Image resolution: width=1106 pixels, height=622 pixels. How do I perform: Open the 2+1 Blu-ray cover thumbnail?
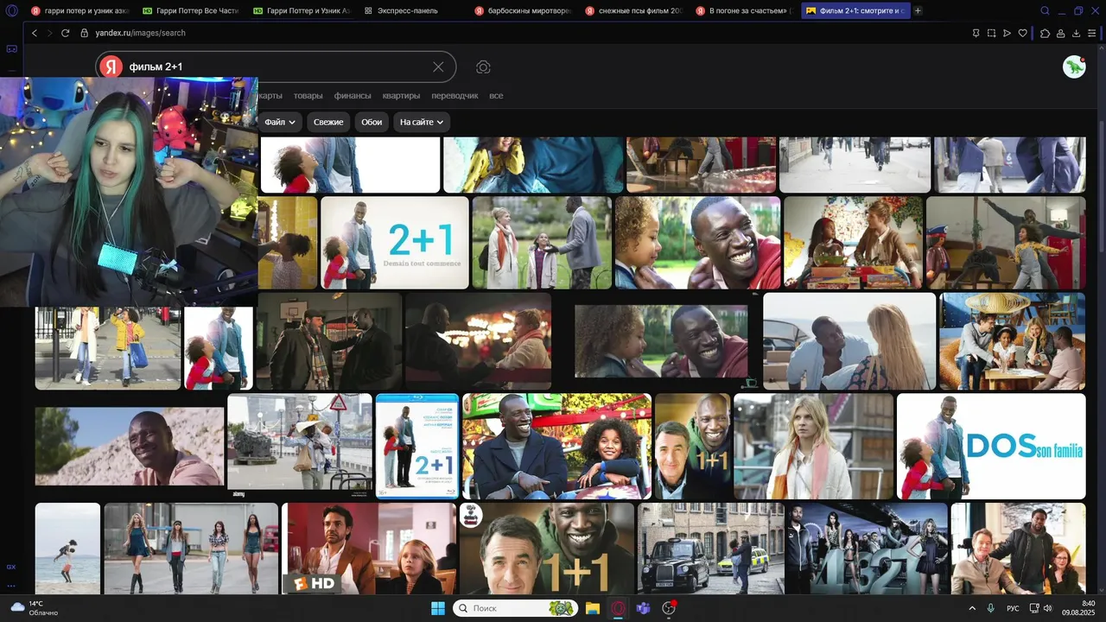pyautogui.click(x=417, y=447)
